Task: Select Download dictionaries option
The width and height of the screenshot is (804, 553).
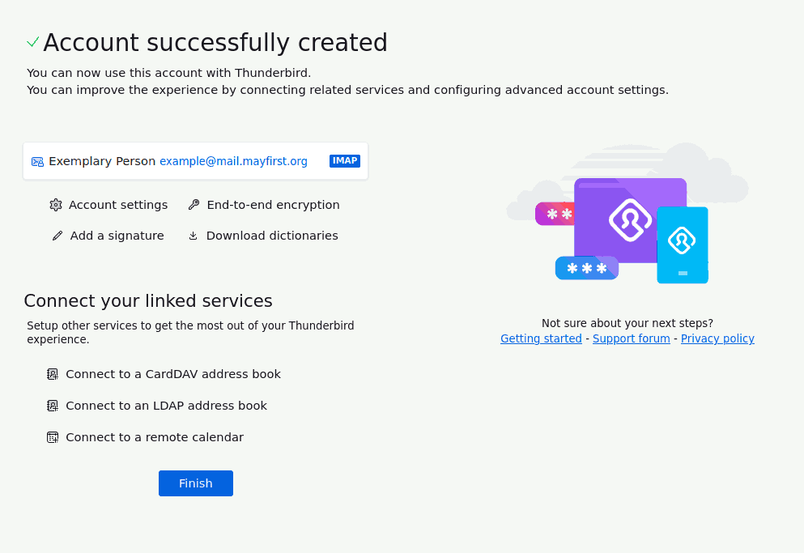Action: pos(272,236)
